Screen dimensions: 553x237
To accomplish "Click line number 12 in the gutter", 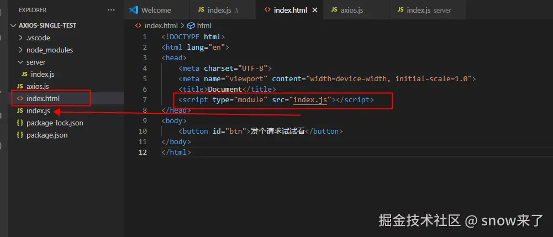I will click(143, 152).
